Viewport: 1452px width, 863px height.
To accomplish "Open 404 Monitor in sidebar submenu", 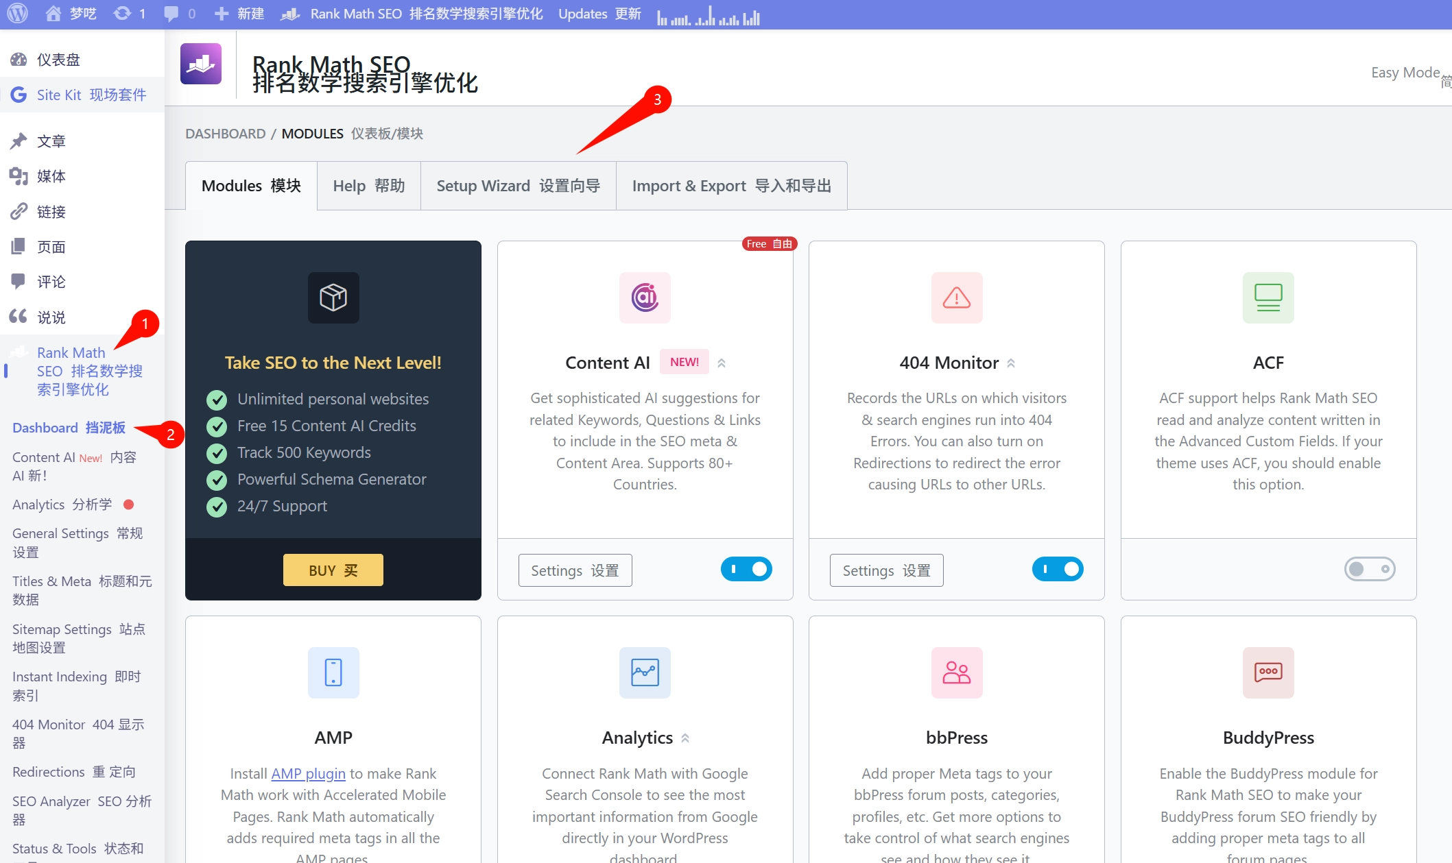I will (78, 733).
